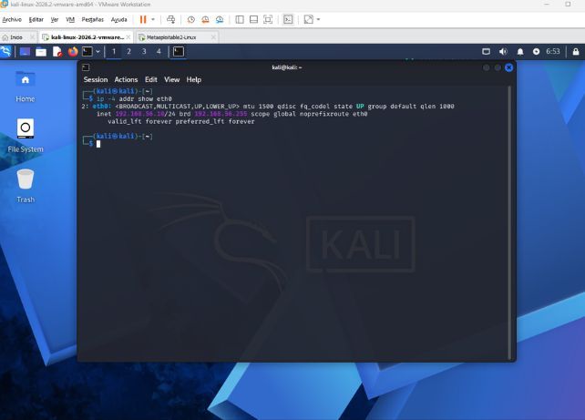585x420 pixels.
Task: Open the notifications bell icon
Action: [x=520, y=51]
